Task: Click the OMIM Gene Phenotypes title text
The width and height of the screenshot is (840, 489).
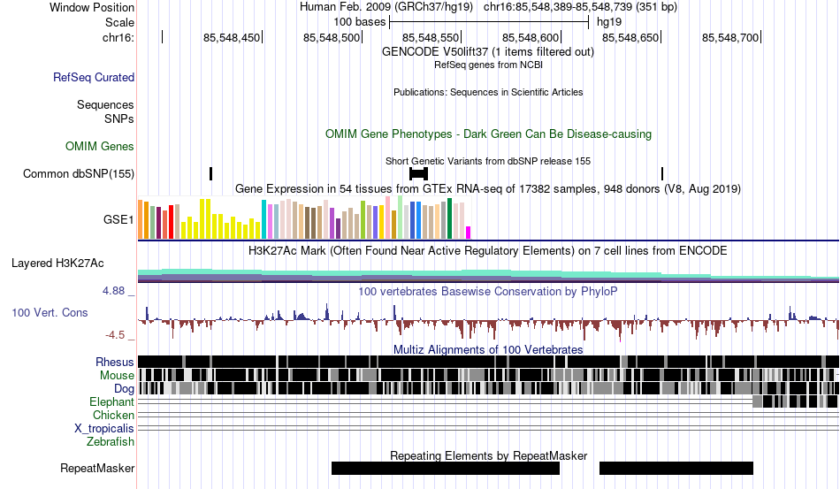Action: pyautogui.click(x=489, y=134)
